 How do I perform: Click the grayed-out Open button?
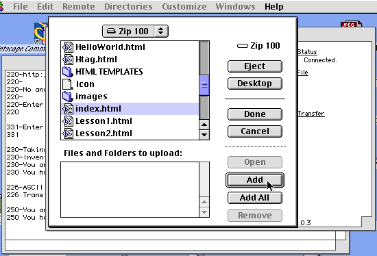(255, 162)
